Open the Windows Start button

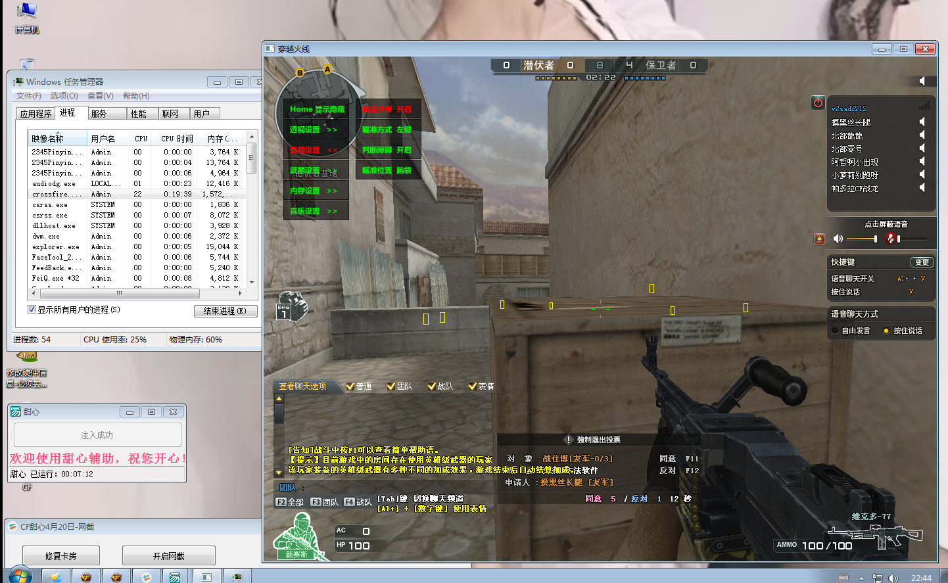click(20, 576)
